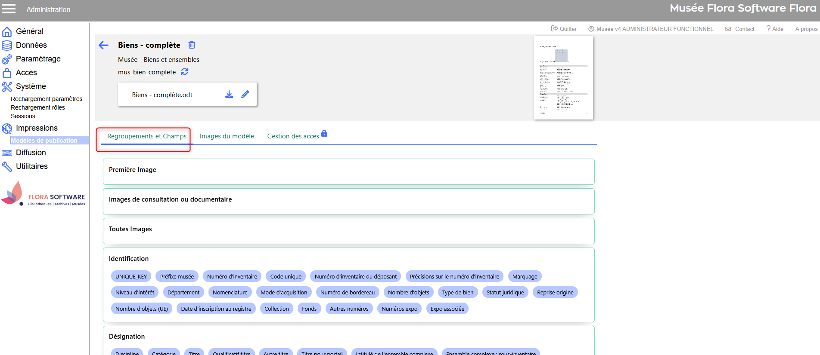The height and width of the screenshot is (355, 820).
Task: Open the Contact link
Action: click(740, 29)
